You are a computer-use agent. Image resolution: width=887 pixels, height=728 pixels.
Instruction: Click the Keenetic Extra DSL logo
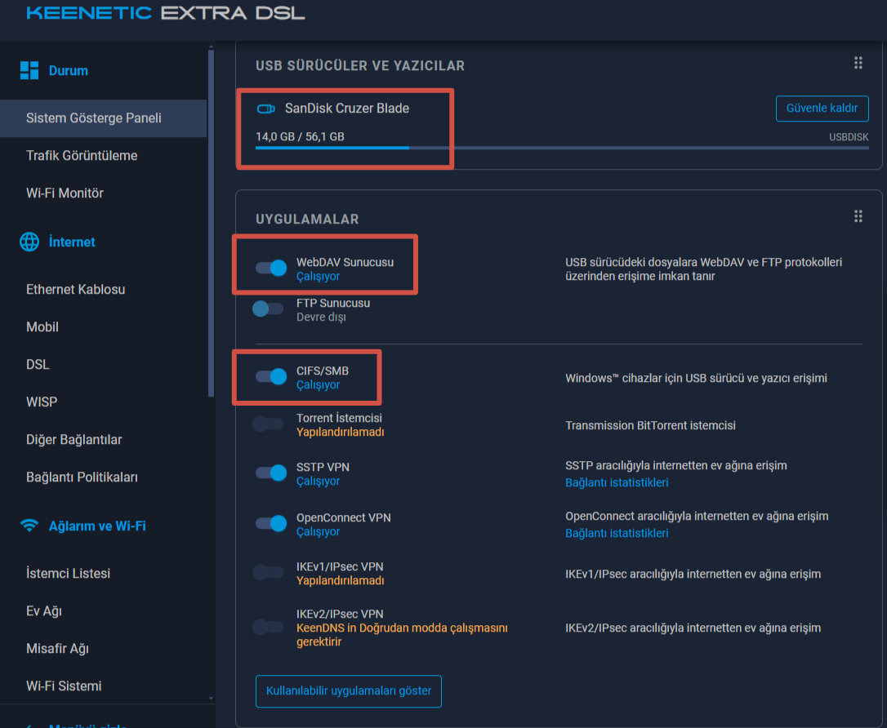point(166,13)
